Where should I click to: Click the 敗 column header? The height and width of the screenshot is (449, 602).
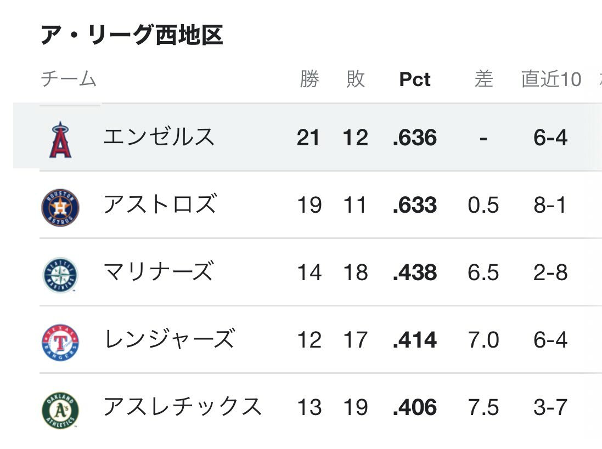click(x=356, y=79)
